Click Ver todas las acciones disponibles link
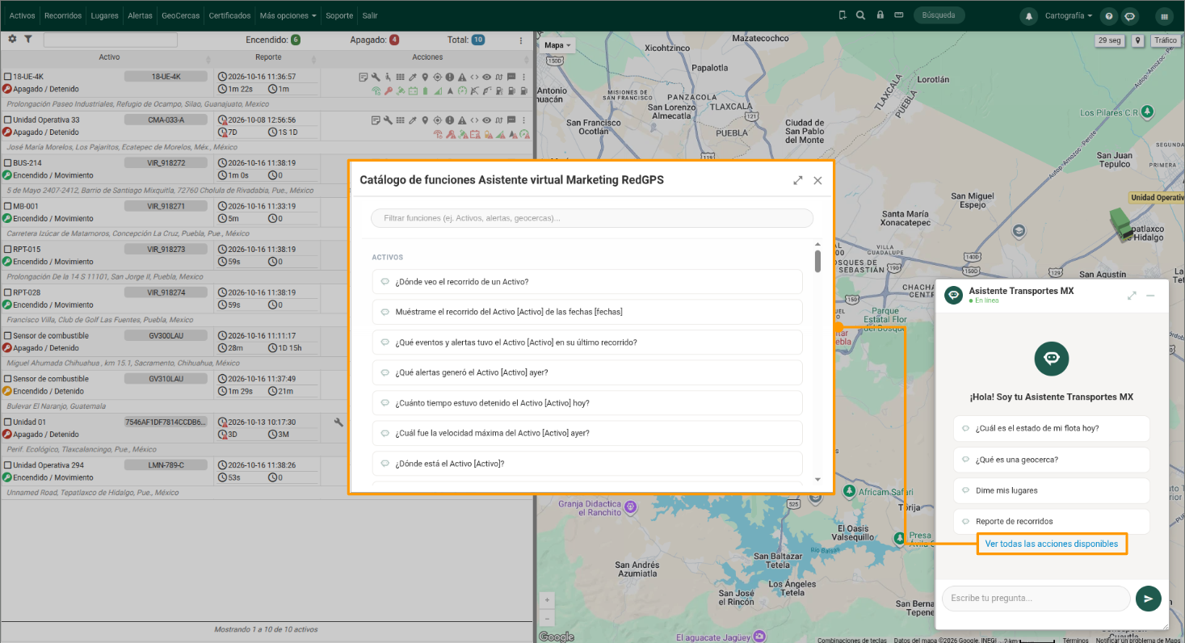Viewport: 1185px width, 643px height. point(1052,544)
